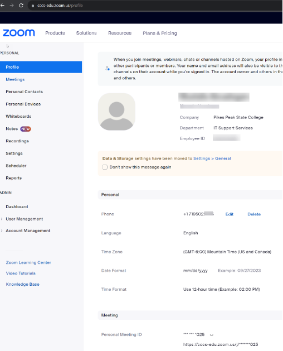Open Knowledge Base link
Viewport: 283px width, 351px height.
23,284
